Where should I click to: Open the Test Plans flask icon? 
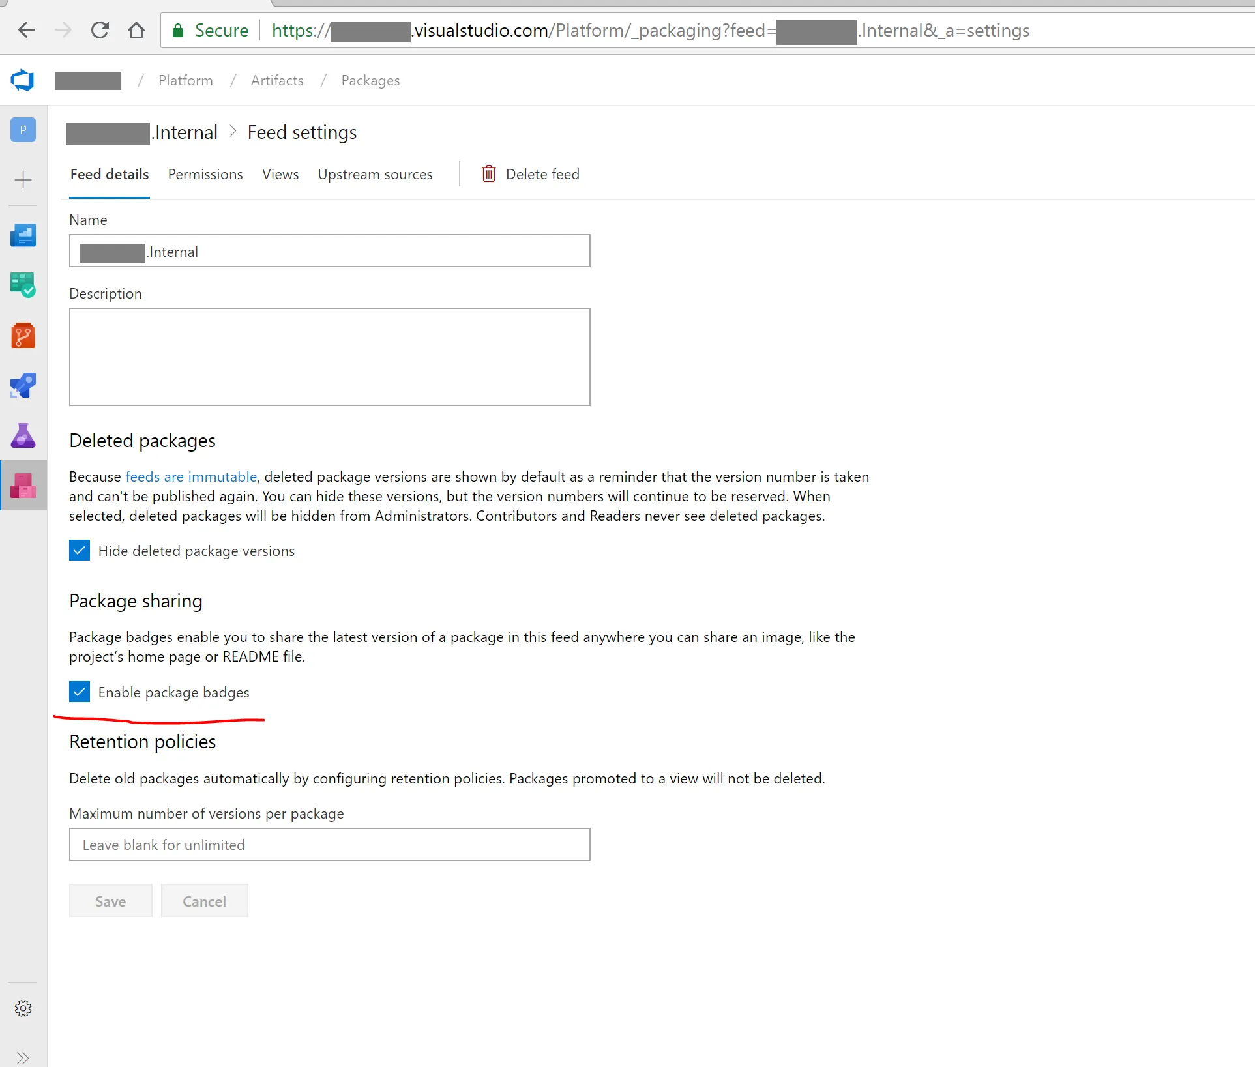[x=23, y=435]
